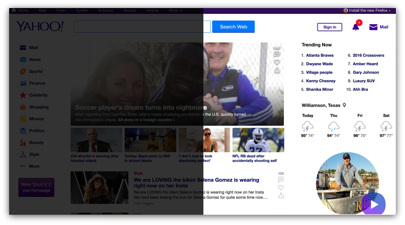
Task: Click share icon on Selena Gomez article
Action: point(281,196)
